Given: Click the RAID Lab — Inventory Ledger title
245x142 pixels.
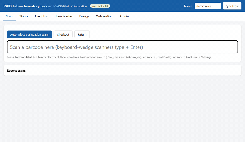Looking at the screenshot, I should pos(28,6).
